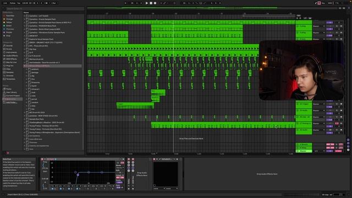The height and width of the screenshot is (198, 352).
Task: Click Add Folder... in Places
Action: tap(11, 102)
